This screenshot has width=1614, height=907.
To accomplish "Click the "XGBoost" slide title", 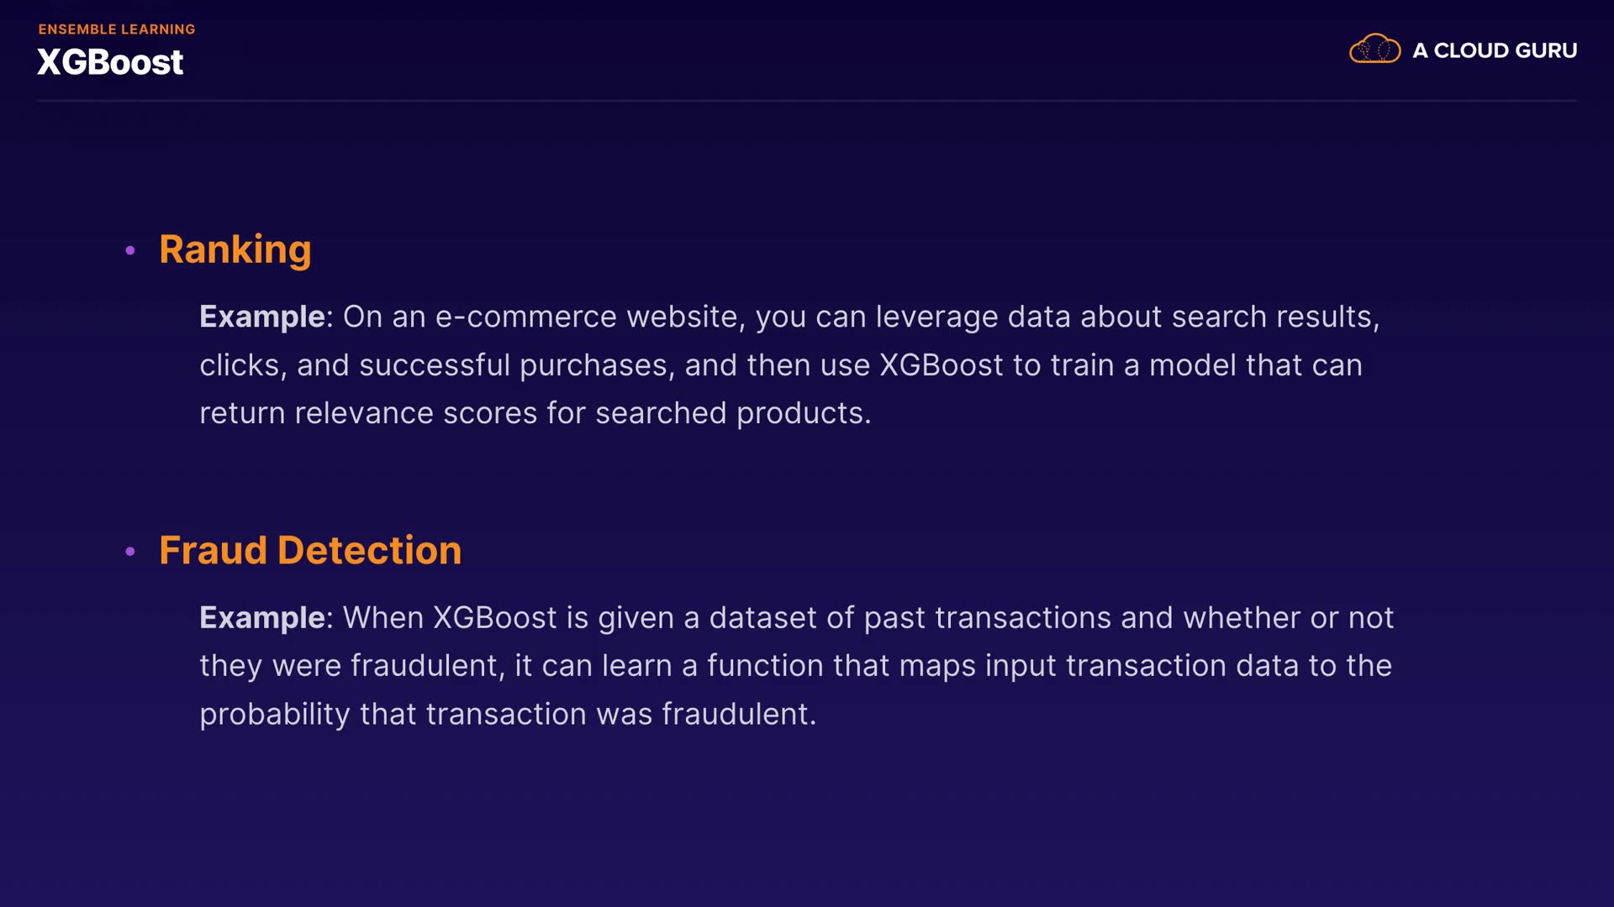I will click(x=110, y=62).
